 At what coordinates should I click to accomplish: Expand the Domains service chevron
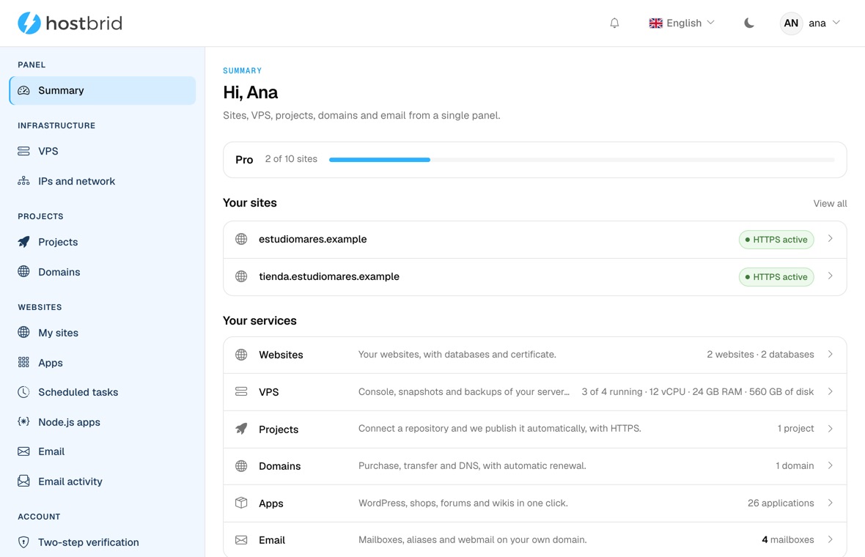pyautogui.click(x=831, y=465)
